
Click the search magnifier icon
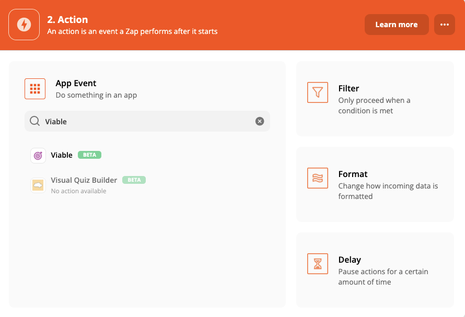34,121
